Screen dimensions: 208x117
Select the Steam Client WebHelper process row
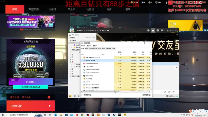pyautogui.click(x=115, y=70)
